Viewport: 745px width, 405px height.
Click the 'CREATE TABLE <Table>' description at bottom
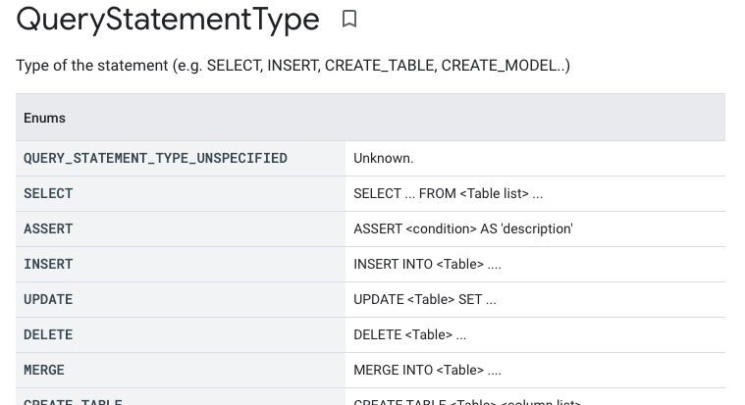(x=467, y=401)
